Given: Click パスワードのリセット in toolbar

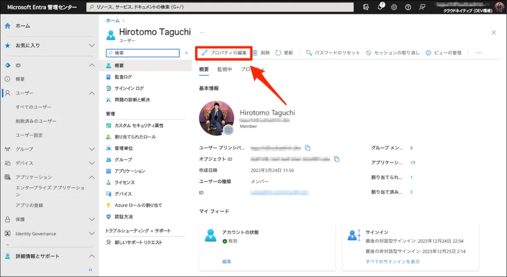Looking at the screenshot, I should [x=333, y=53].
